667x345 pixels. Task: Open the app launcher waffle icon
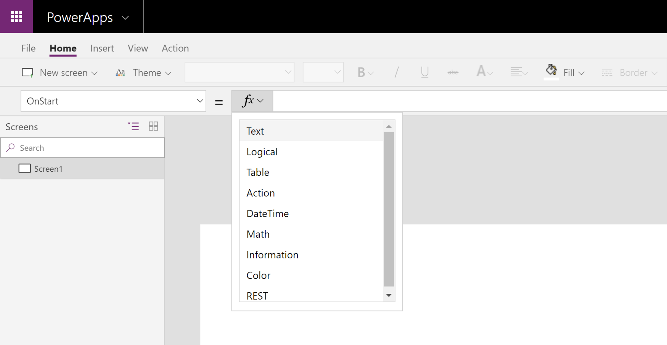[16, 16]
